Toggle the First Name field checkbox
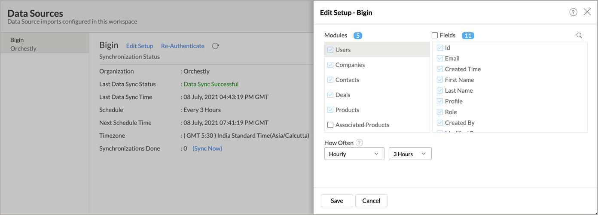The image size is (598, 215). coord(440,80)
